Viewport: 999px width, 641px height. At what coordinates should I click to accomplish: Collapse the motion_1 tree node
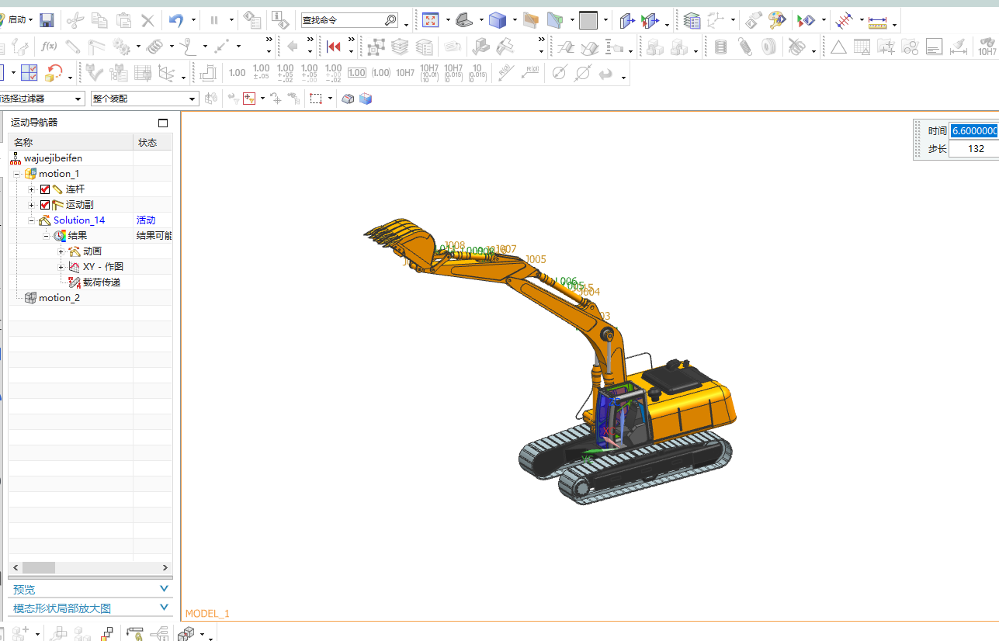pyautogui.click(x=17, y=174)
